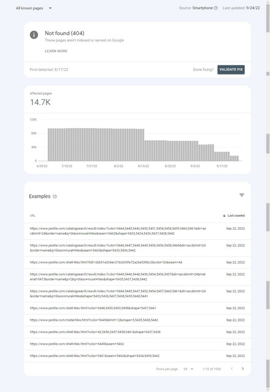Click the 8/13/22 chart date label
This screenshot has height=392, width=270.
tap(143, 166)
